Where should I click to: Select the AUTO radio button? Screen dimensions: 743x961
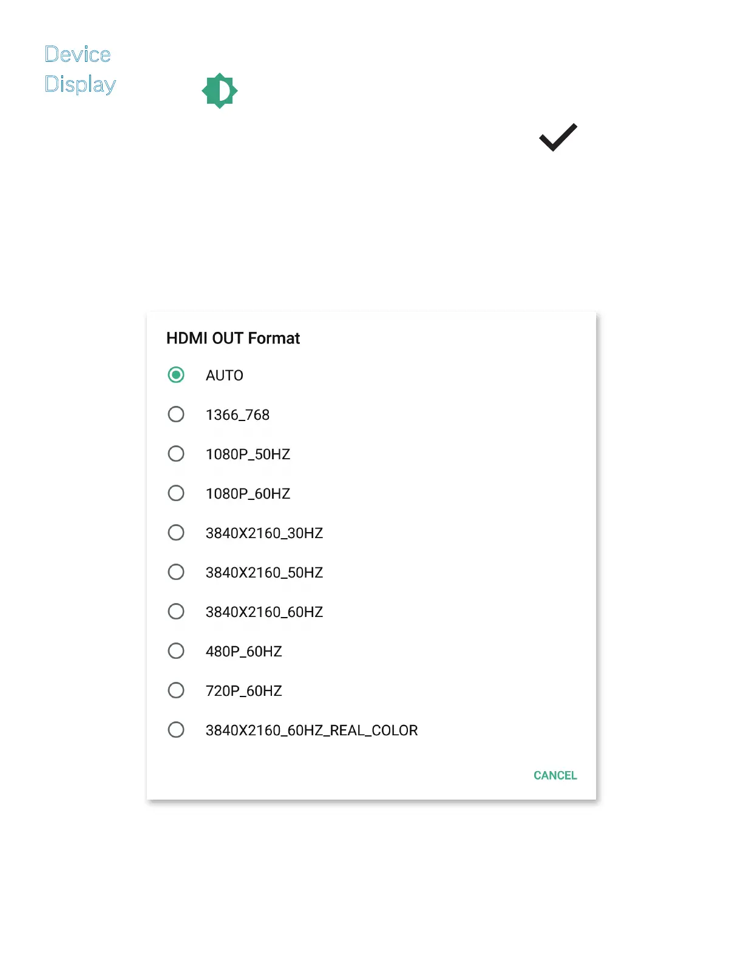[x=176, y=375]
